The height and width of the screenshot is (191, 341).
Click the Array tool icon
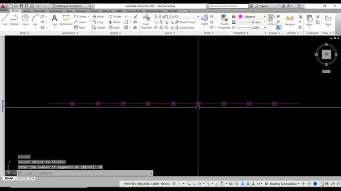[126, 28]
